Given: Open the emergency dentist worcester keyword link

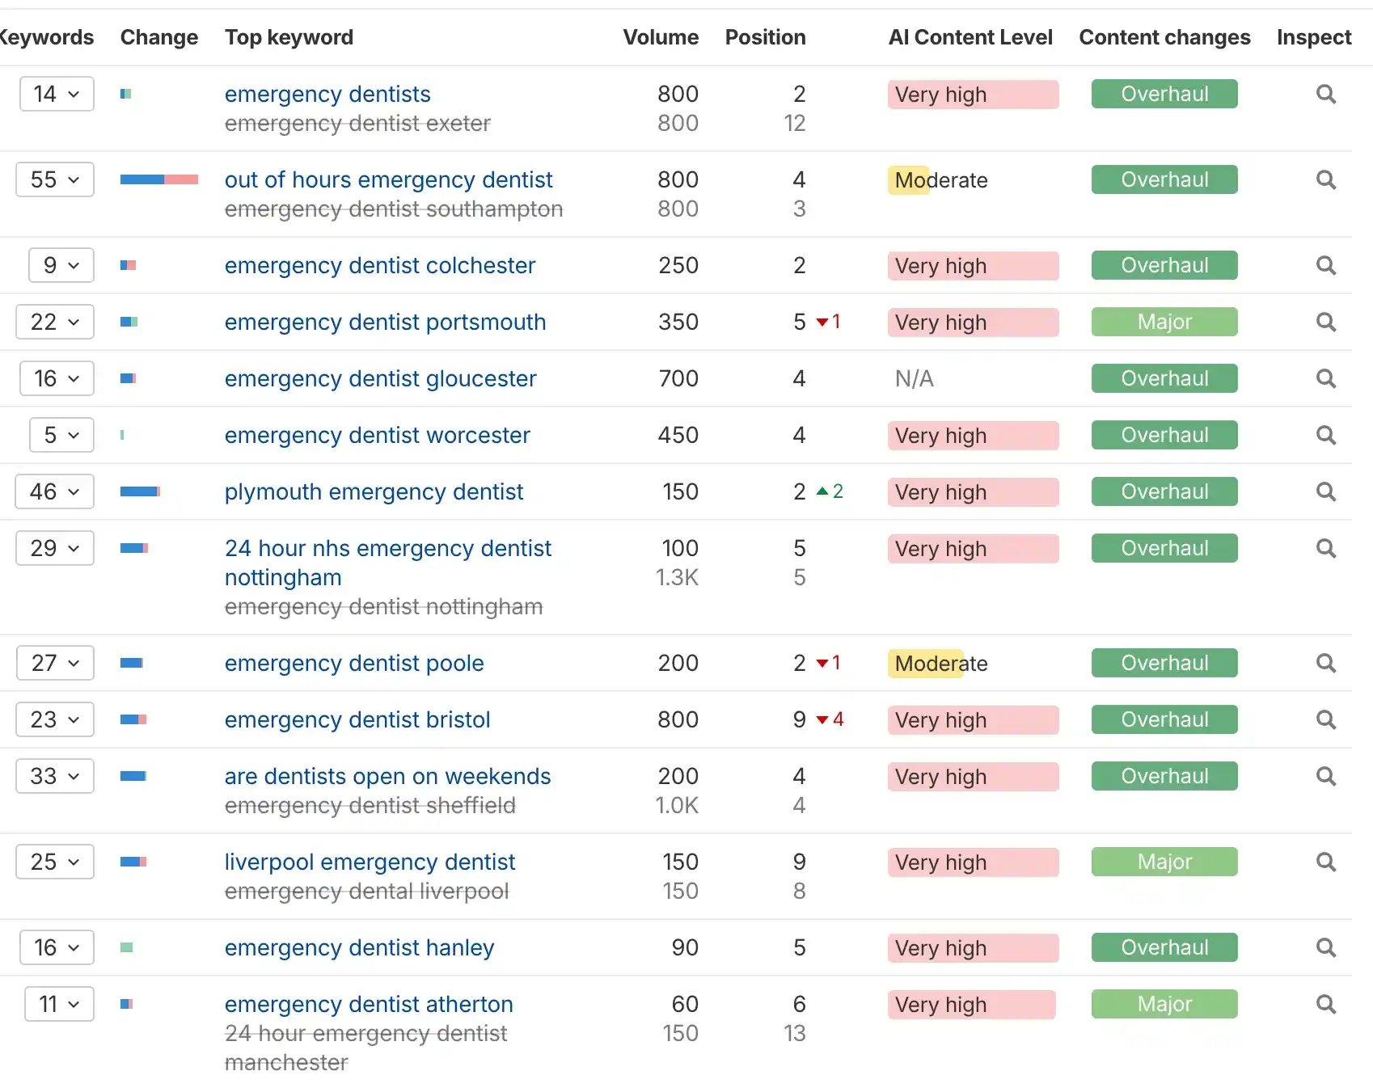Looking at the screenshot, I should [377, 436].
